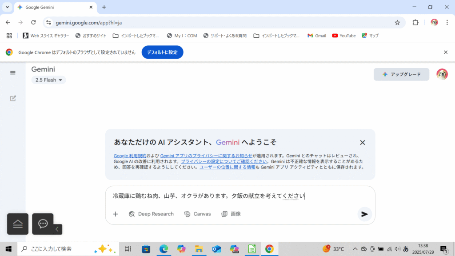
Task: Bookmark this page with the star icon
Action: click(x=397, y=23)
